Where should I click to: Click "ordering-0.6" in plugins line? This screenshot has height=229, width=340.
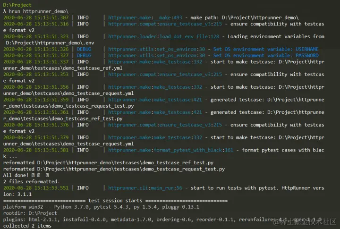pyautogui.click(x=174, y=220)
